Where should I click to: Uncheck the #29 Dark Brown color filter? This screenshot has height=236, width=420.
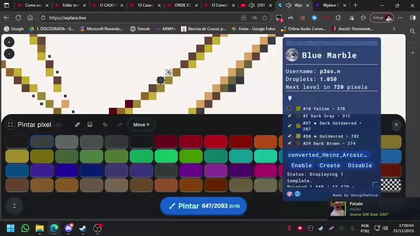289,144
